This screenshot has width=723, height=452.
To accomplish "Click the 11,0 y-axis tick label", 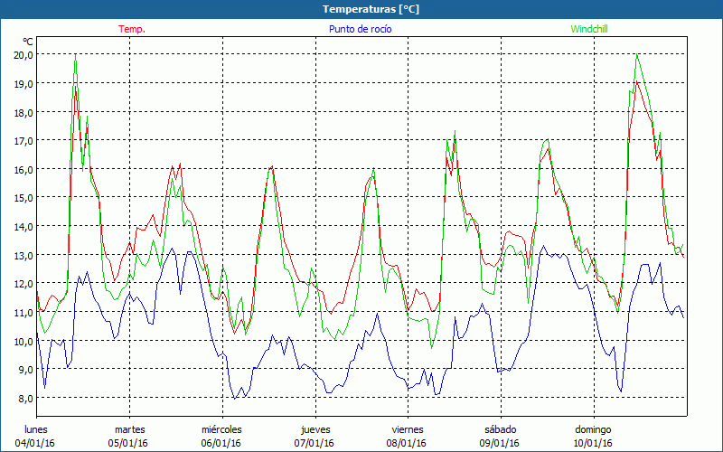I will (x=23, y=312).
